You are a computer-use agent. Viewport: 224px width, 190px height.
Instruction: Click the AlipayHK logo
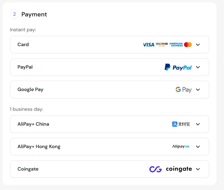click(181, 147)
